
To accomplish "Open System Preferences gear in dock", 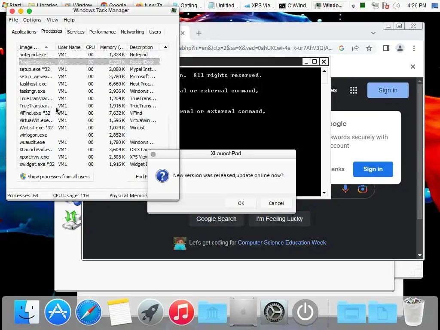I will click(x=274, y=312).
